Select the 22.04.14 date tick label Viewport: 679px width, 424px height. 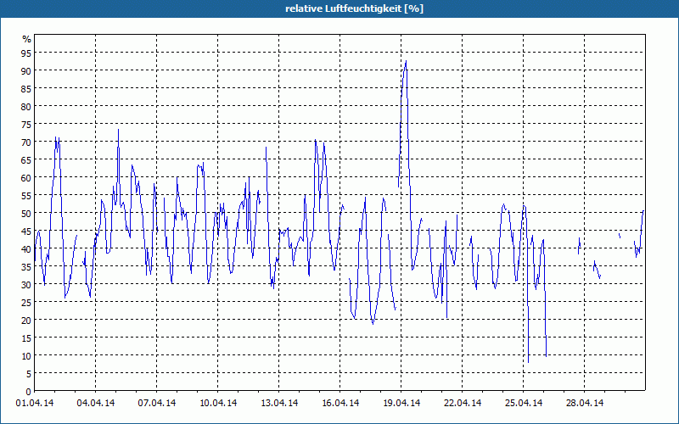[463, 404]
